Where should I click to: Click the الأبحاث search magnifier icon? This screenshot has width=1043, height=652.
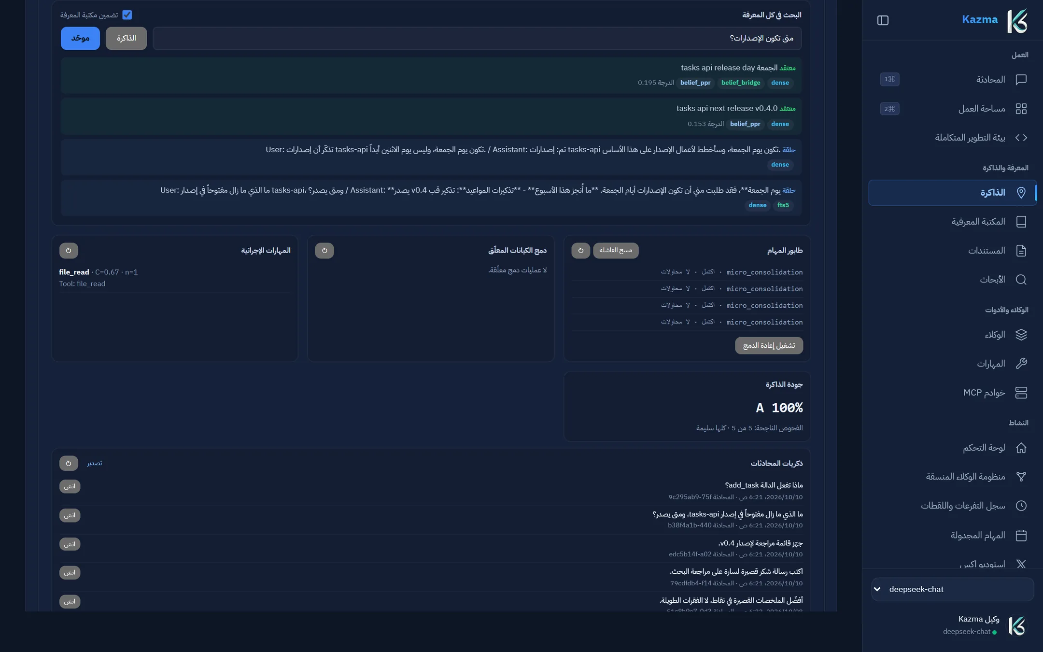1021,280
